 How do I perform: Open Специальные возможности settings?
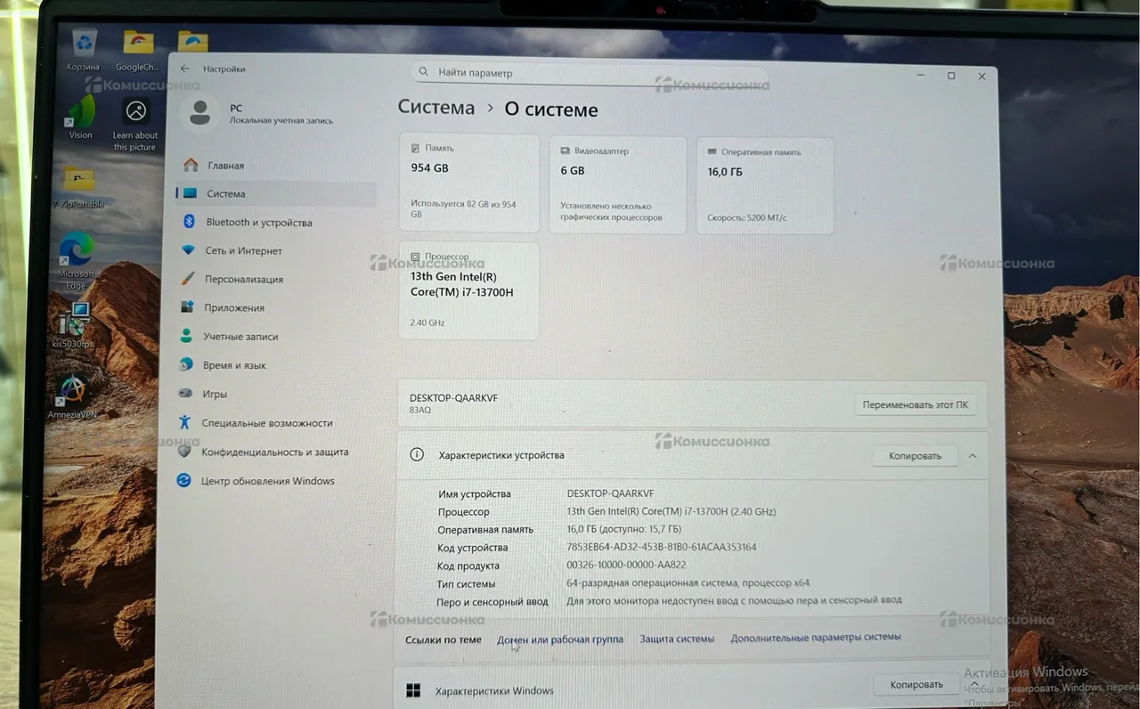[x=266, y=423]
